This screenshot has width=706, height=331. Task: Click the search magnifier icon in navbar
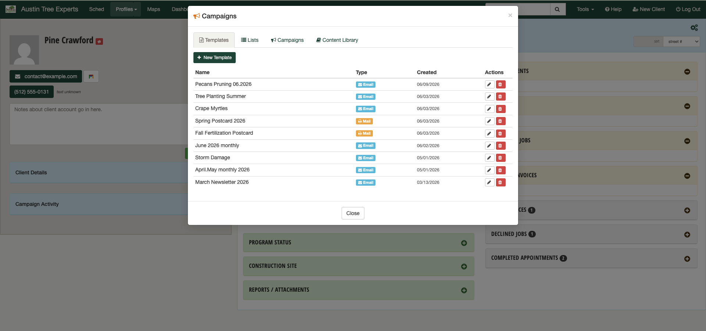[x=557, y=9]
